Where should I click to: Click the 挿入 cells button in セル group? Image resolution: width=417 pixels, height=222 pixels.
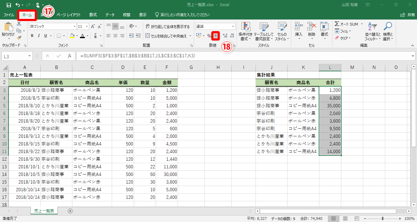click(299, 31)
